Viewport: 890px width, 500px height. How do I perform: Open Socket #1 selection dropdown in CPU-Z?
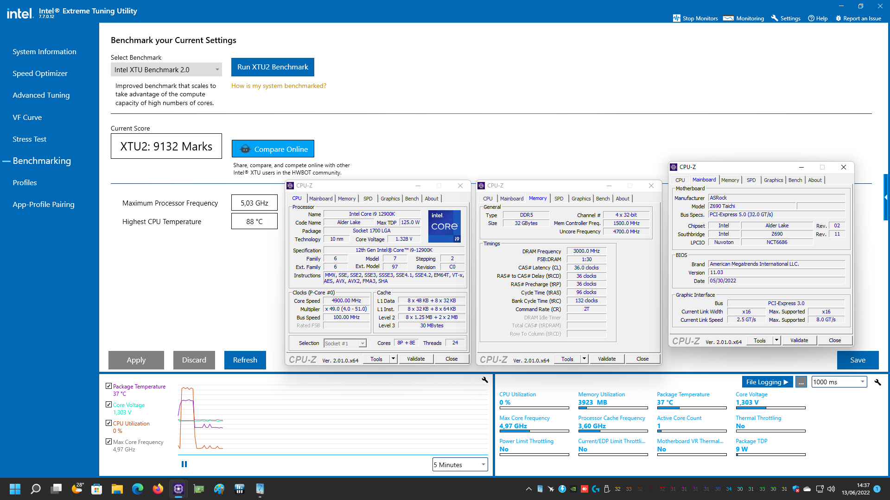pyautogui.click(x=345, y=343)
